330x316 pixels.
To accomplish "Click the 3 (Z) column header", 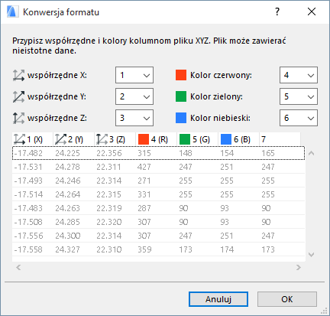I will (x=115, y=139).
